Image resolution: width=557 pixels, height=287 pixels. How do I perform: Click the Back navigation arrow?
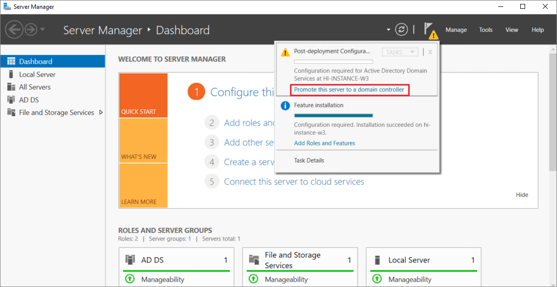pyautogui.click(x=14, y=29)
